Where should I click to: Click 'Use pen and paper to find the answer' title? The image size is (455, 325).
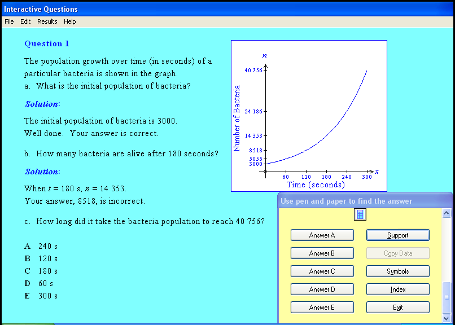coord(346,201)
